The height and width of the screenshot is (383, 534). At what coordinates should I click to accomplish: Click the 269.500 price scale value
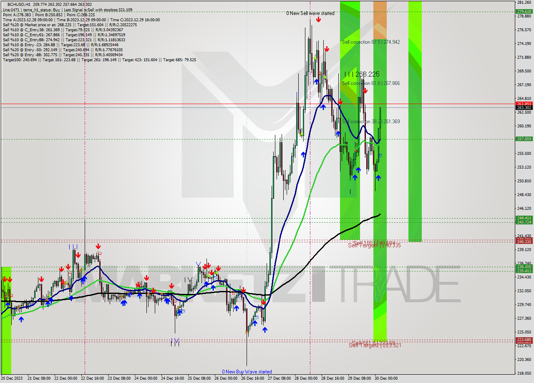click(524, 71)
